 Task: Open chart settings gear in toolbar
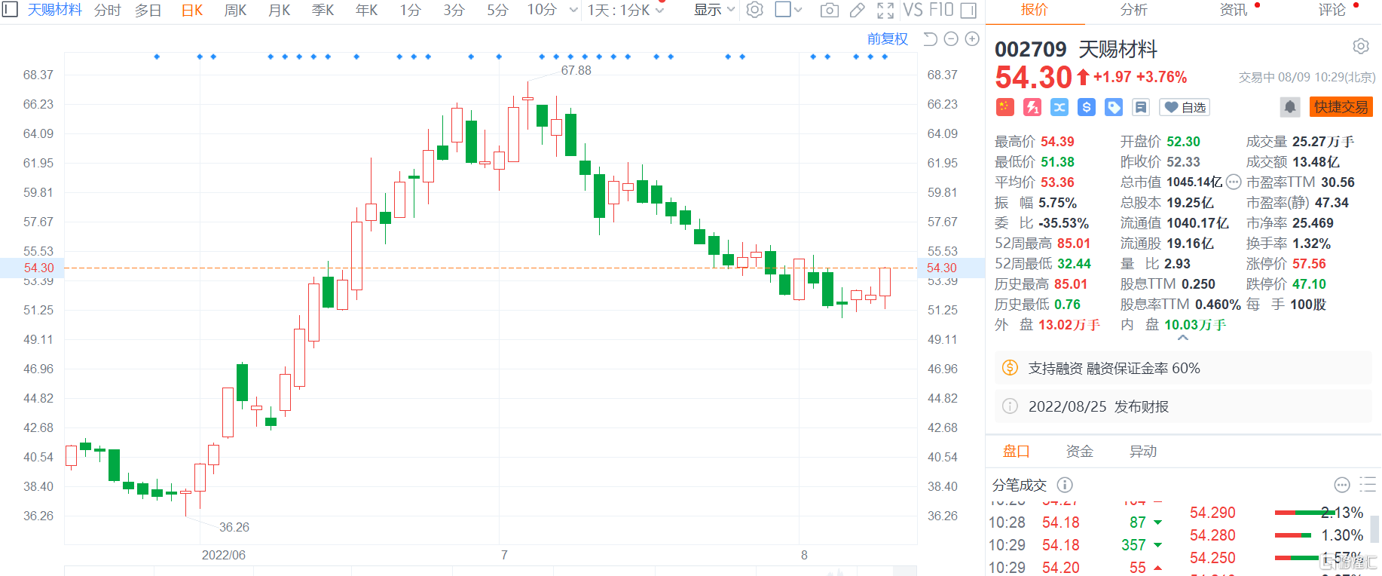pos(754,10)
